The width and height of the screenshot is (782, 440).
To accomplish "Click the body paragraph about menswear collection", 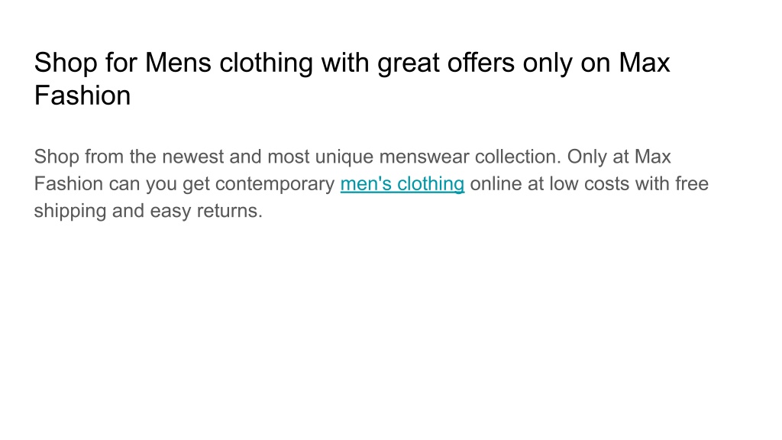I will tap(371, 183).
